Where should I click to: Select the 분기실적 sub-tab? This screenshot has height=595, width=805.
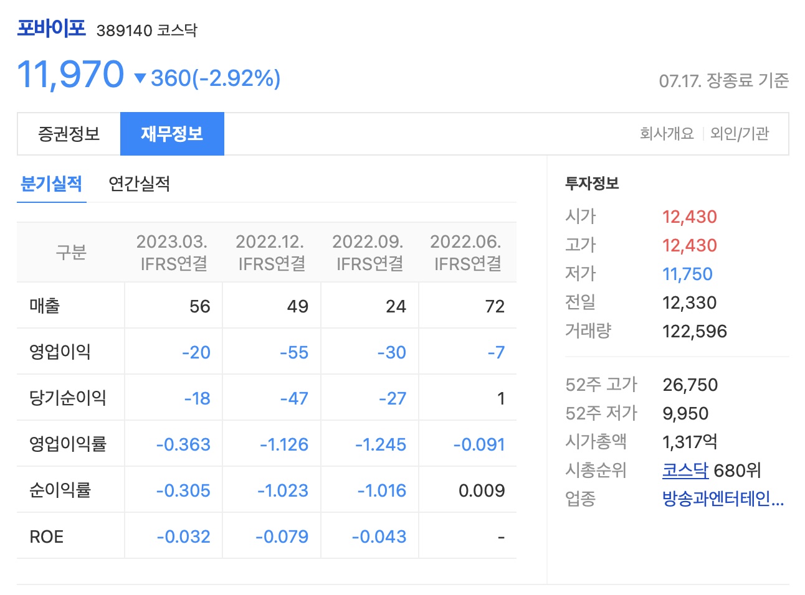click(51, 184)
